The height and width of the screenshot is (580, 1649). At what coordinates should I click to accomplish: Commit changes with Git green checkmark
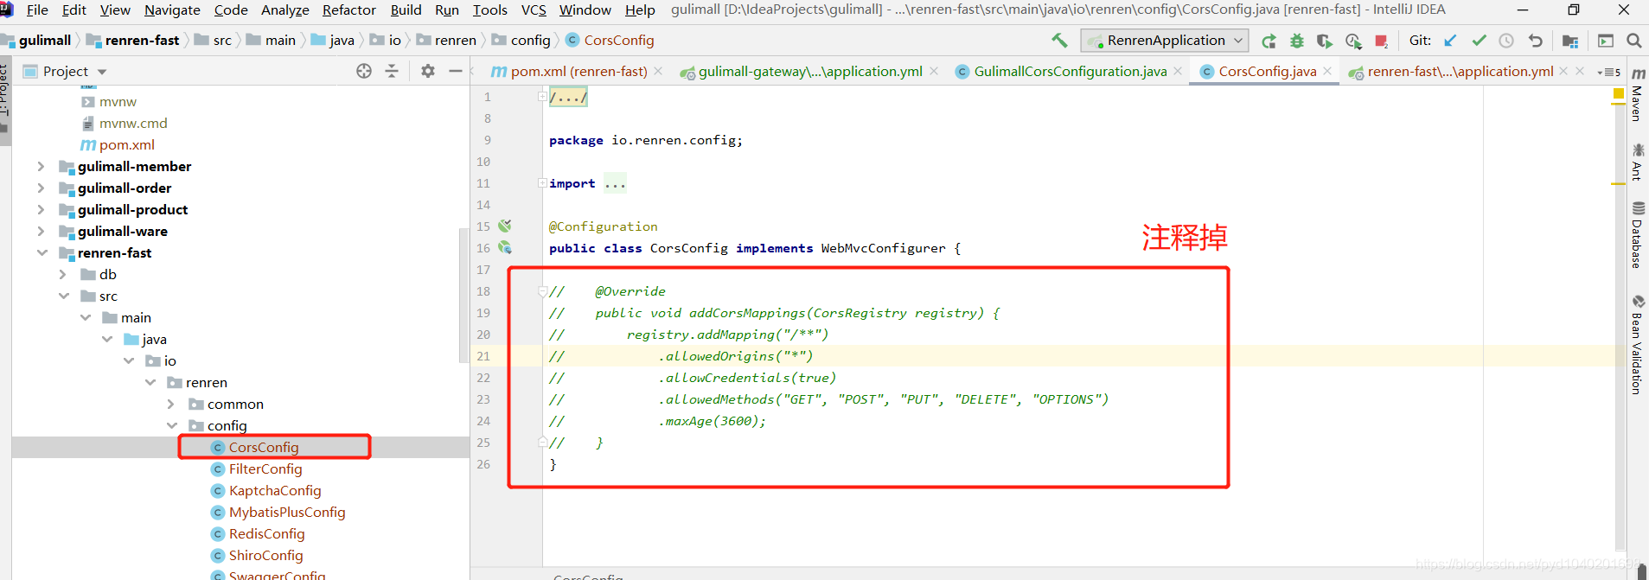(x=1479, y=41)
